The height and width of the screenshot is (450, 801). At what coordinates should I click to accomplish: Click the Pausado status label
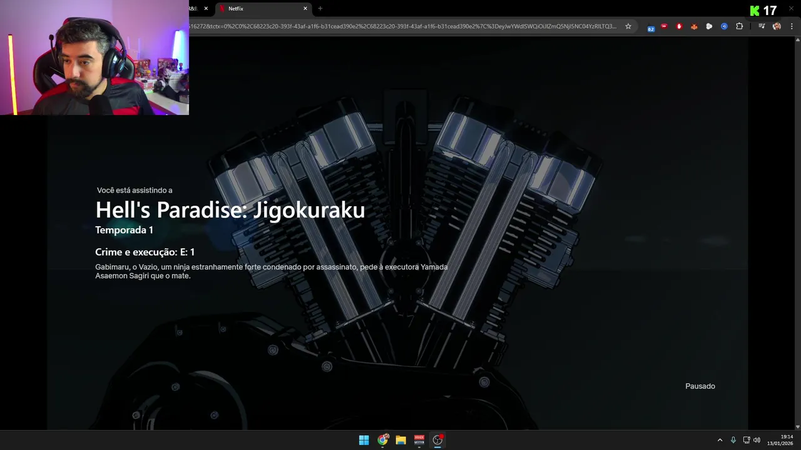click(x=700, y=386)
